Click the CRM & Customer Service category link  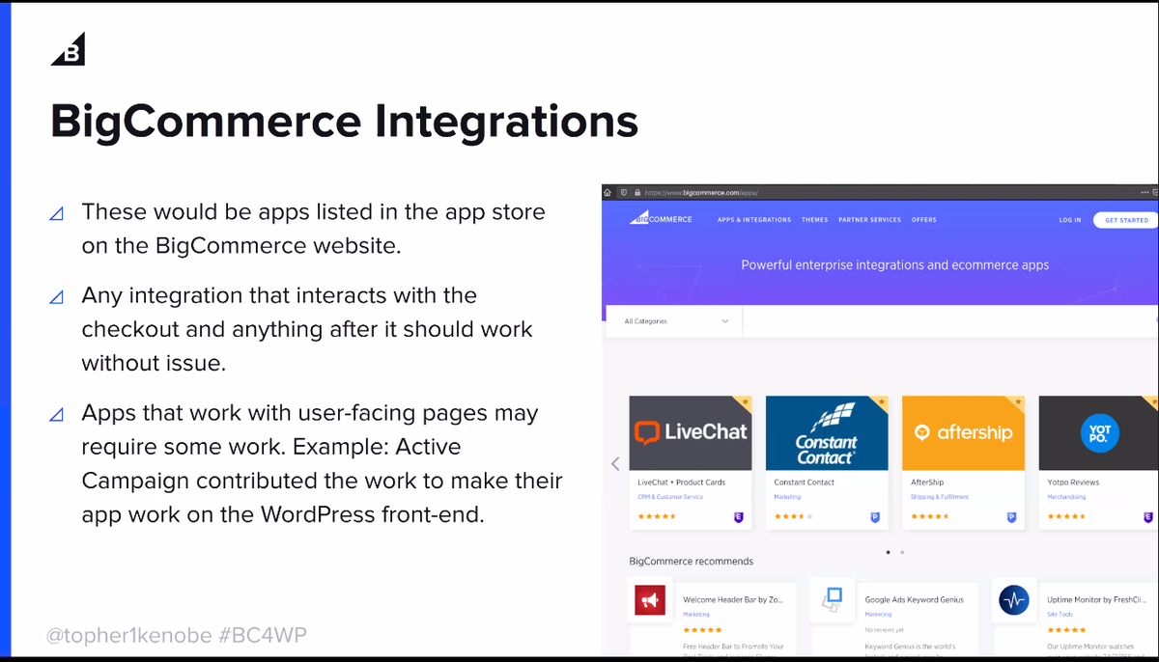pos(670,497)
